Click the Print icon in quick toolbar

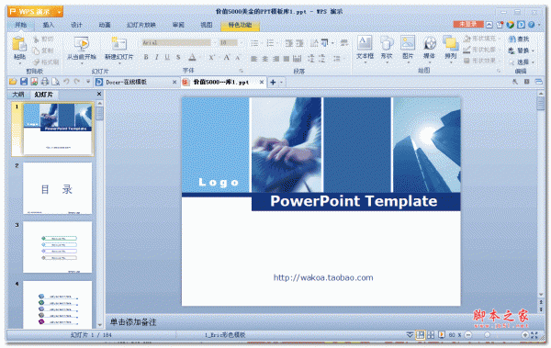[x=45, y=82]
